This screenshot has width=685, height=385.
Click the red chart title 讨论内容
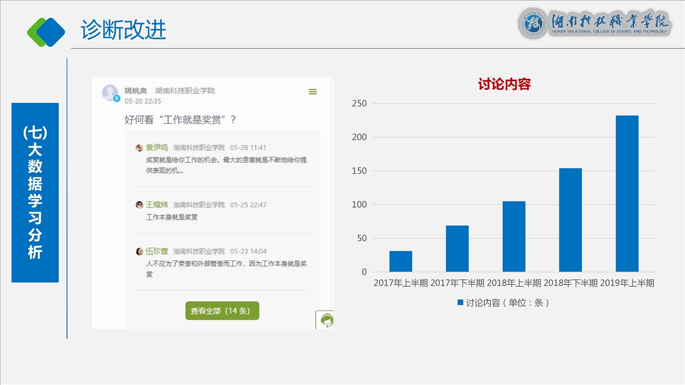(x=504, y=84)
